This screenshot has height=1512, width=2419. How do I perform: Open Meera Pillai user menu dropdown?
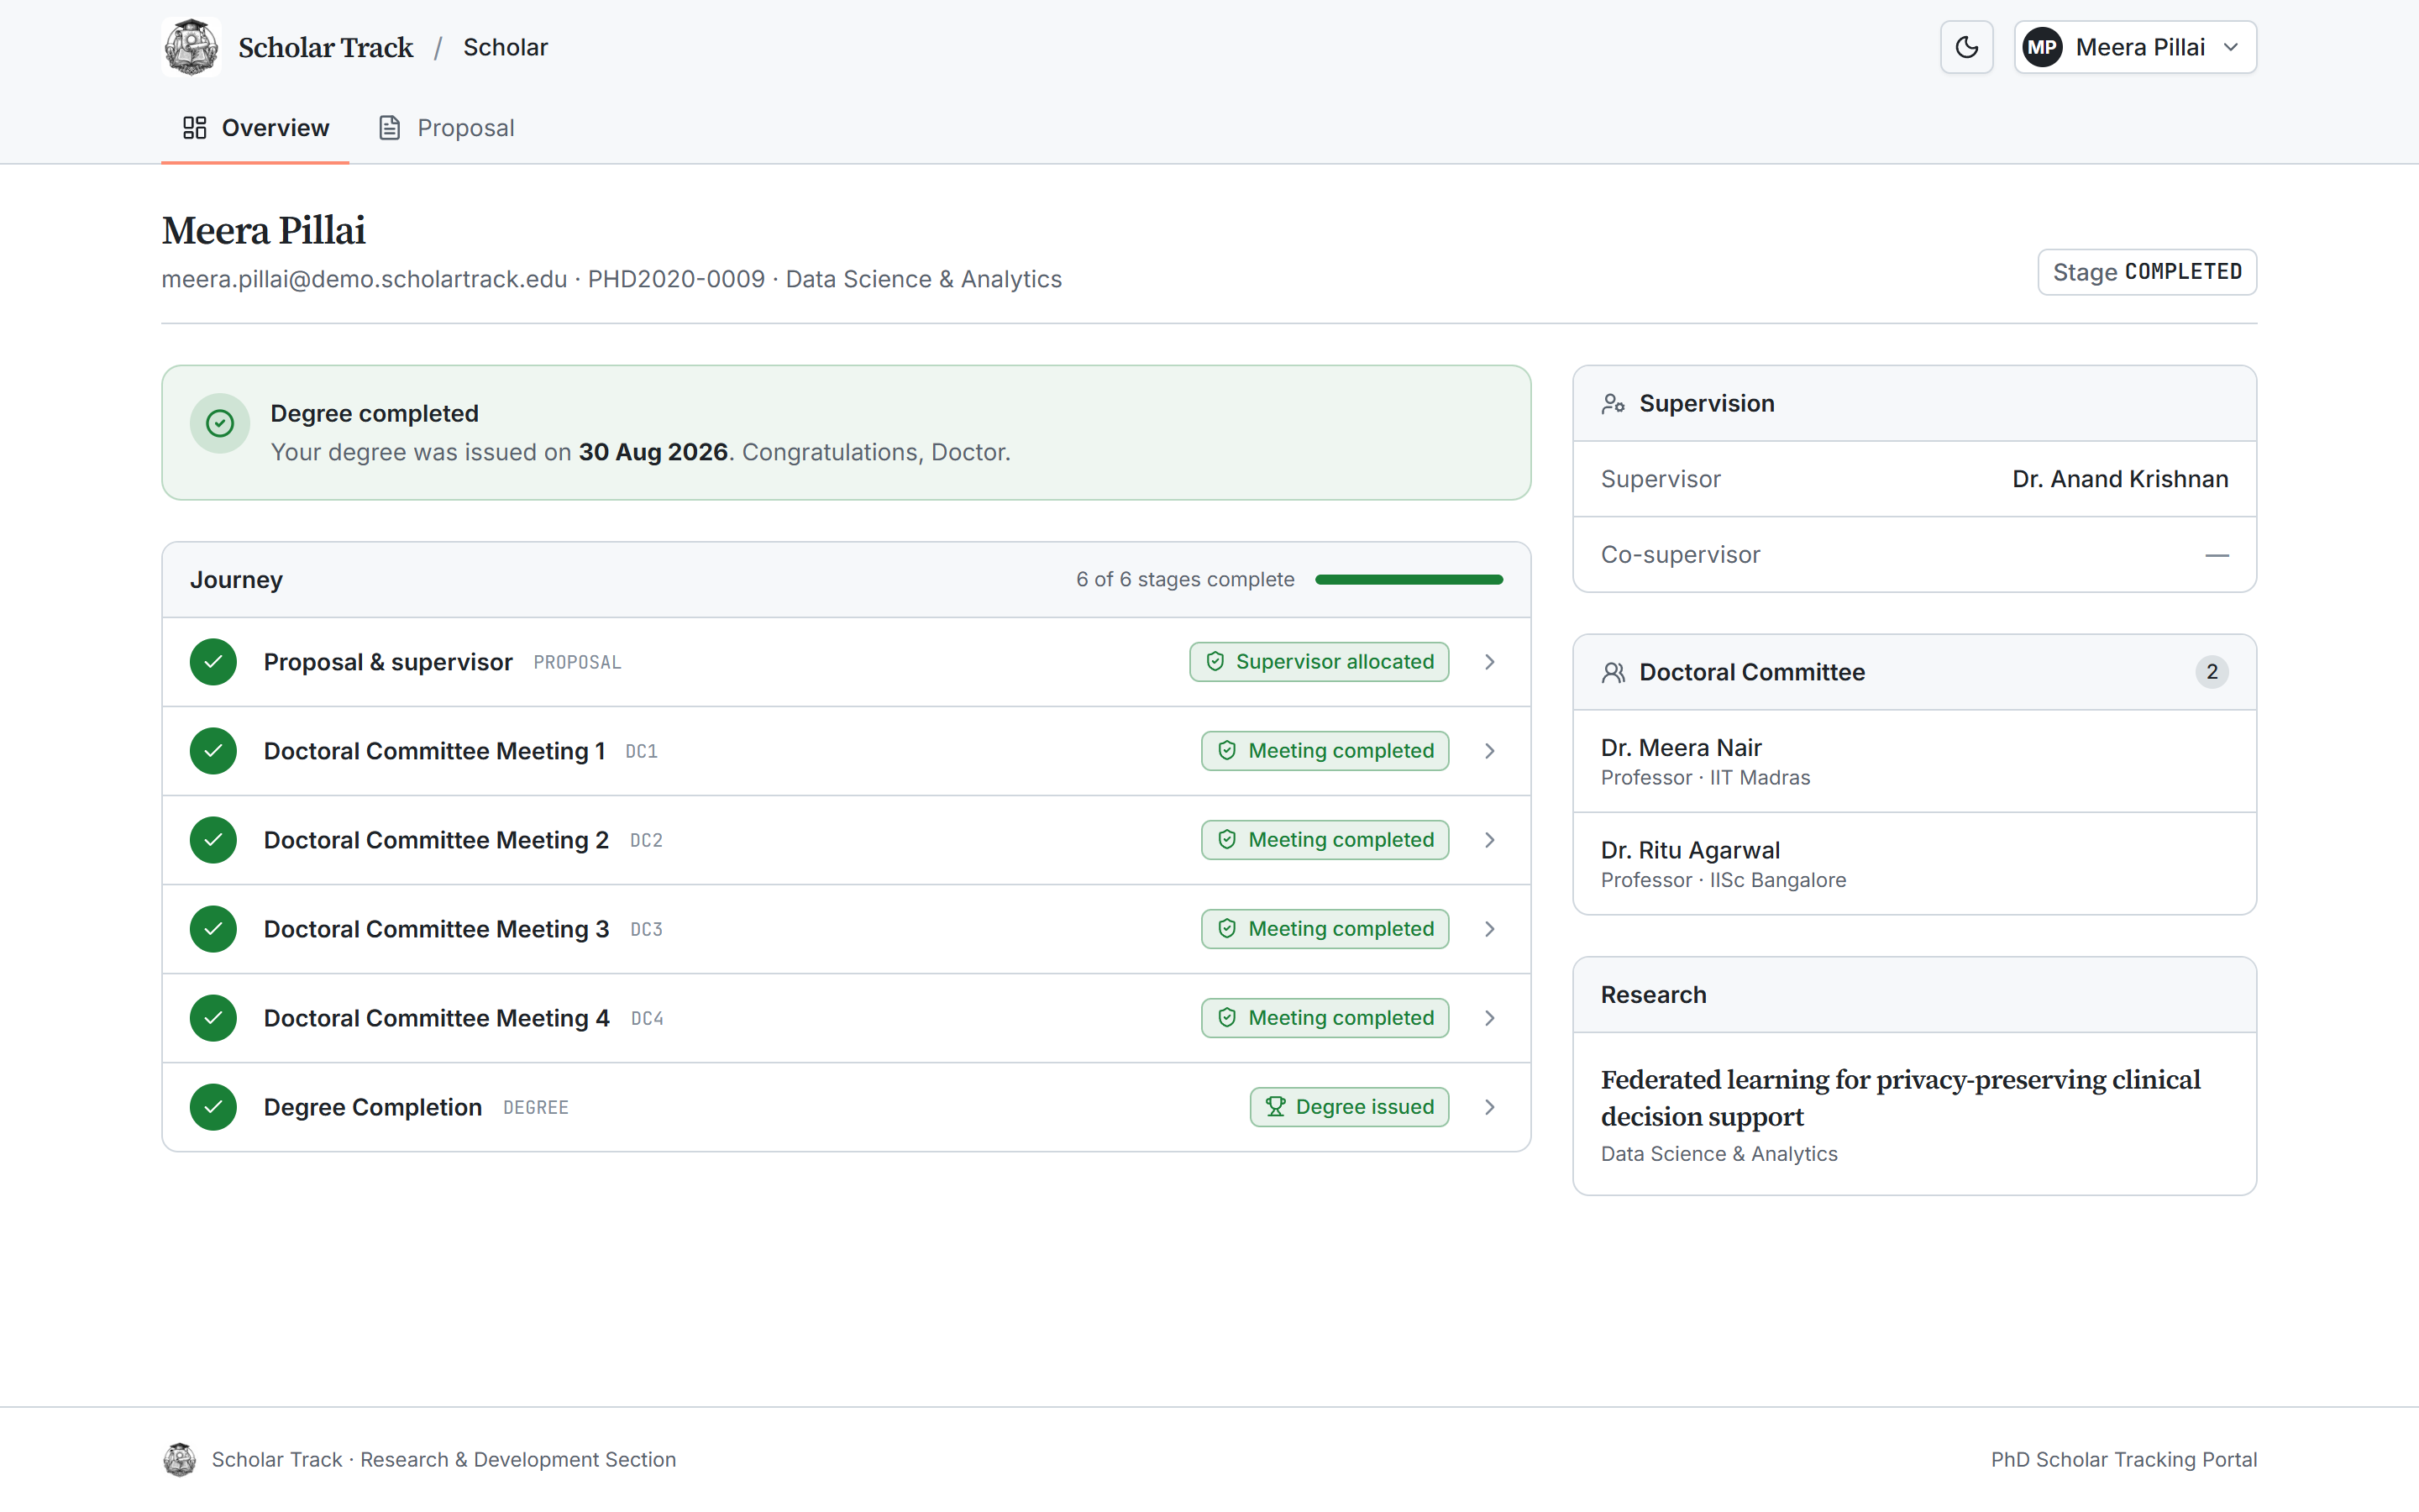click(2135, 47)
